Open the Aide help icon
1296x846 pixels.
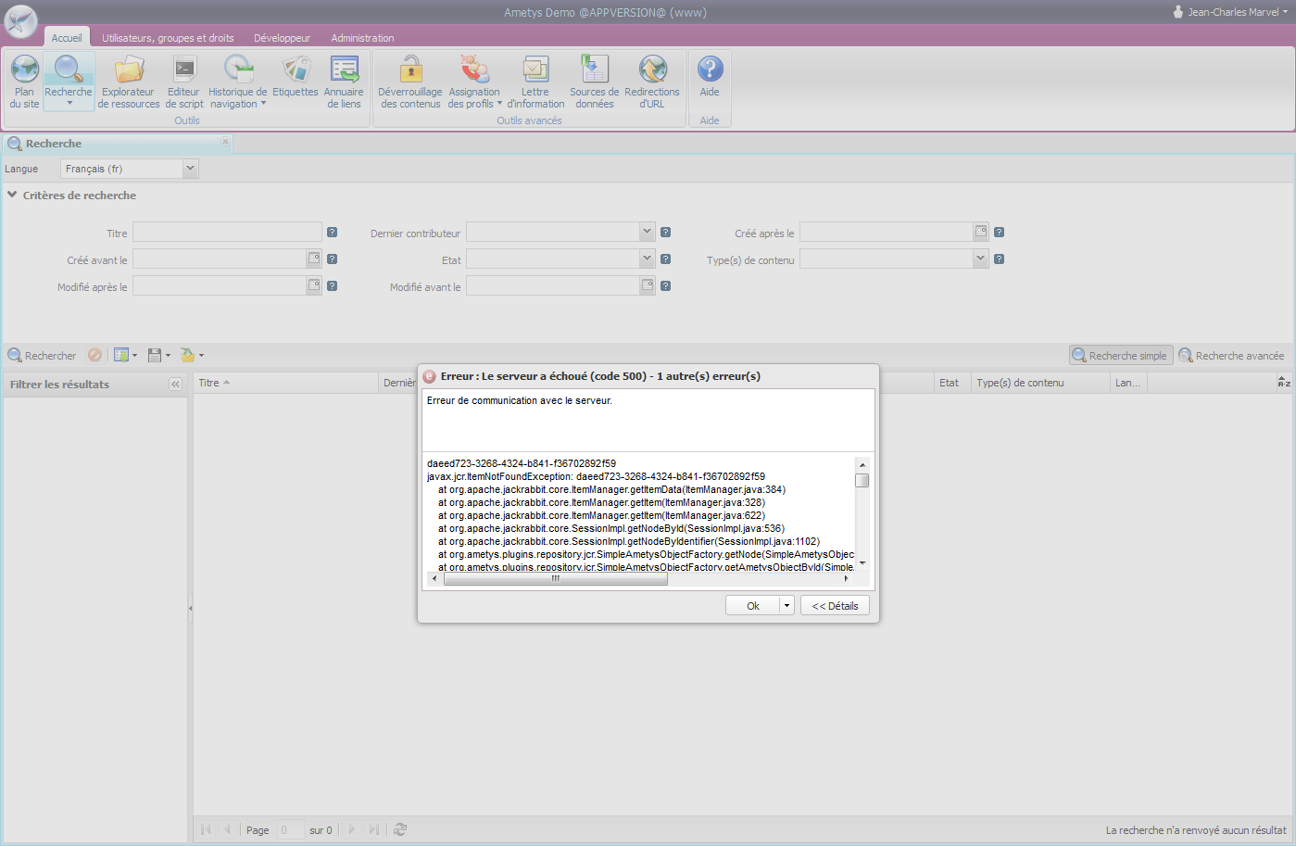[x=710, y=76]
